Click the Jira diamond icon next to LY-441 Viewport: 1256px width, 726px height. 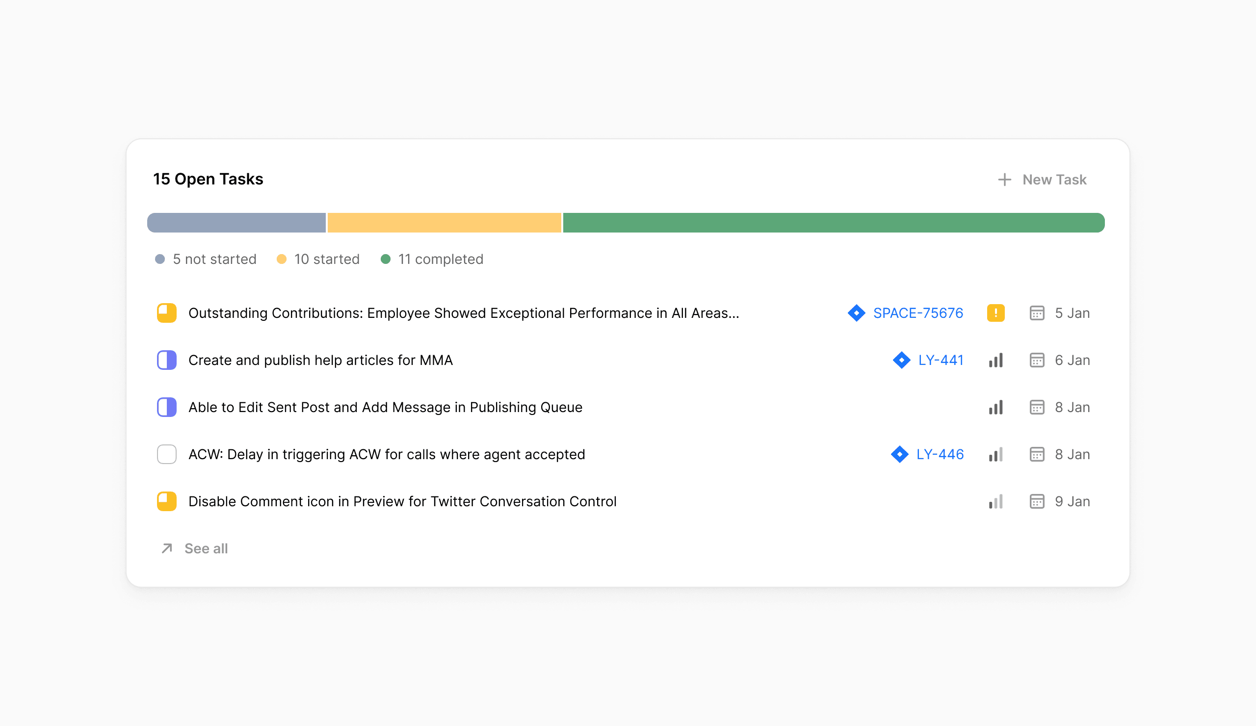point(902,360)
